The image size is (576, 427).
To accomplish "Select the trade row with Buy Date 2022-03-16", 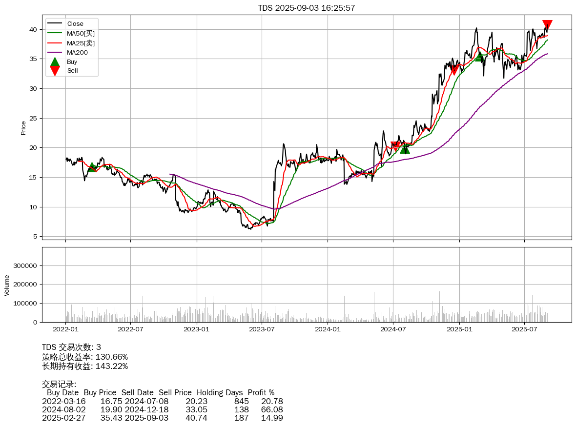I will click(x=162, y=401).
